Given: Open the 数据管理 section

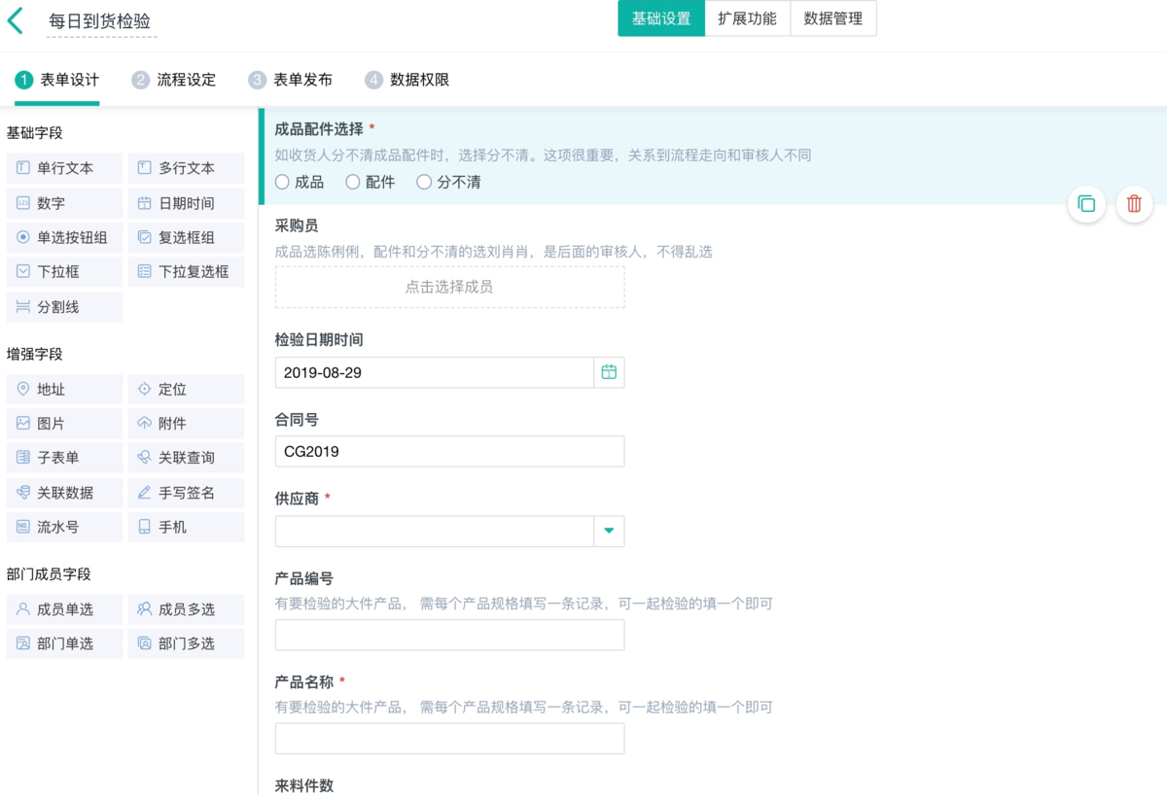Looking at the screenshot, I should click(x=833, y=18).
